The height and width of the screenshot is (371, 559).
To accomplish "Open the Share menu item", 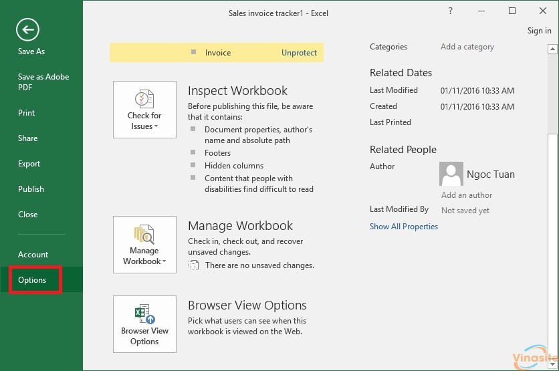I will (27, 138).
